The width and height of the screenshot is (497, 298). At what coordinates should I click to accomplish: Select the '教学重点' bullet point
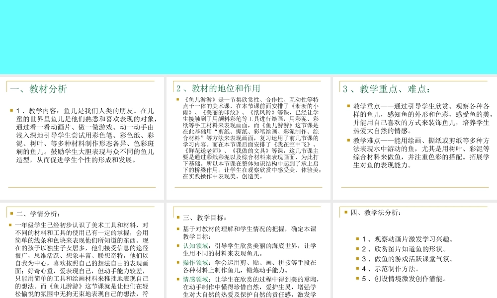tap(421, 118)
